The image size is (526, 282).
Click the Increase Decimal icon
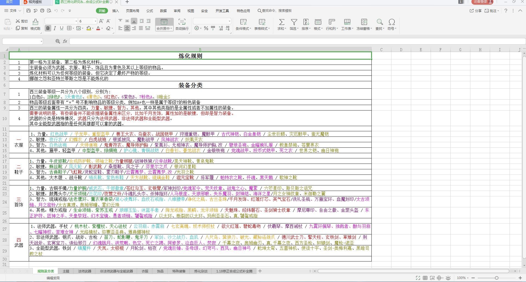click(x=221, y=28)
